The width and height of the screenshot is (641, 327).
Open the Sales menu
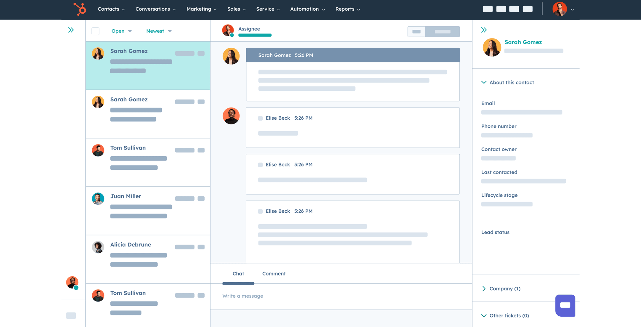237,9
